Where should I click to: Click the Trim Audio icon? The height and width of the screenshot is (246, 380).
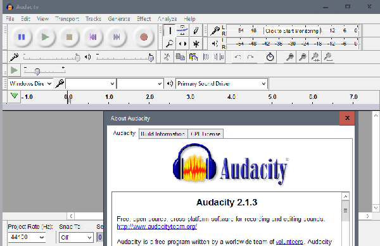coord(206,57)
